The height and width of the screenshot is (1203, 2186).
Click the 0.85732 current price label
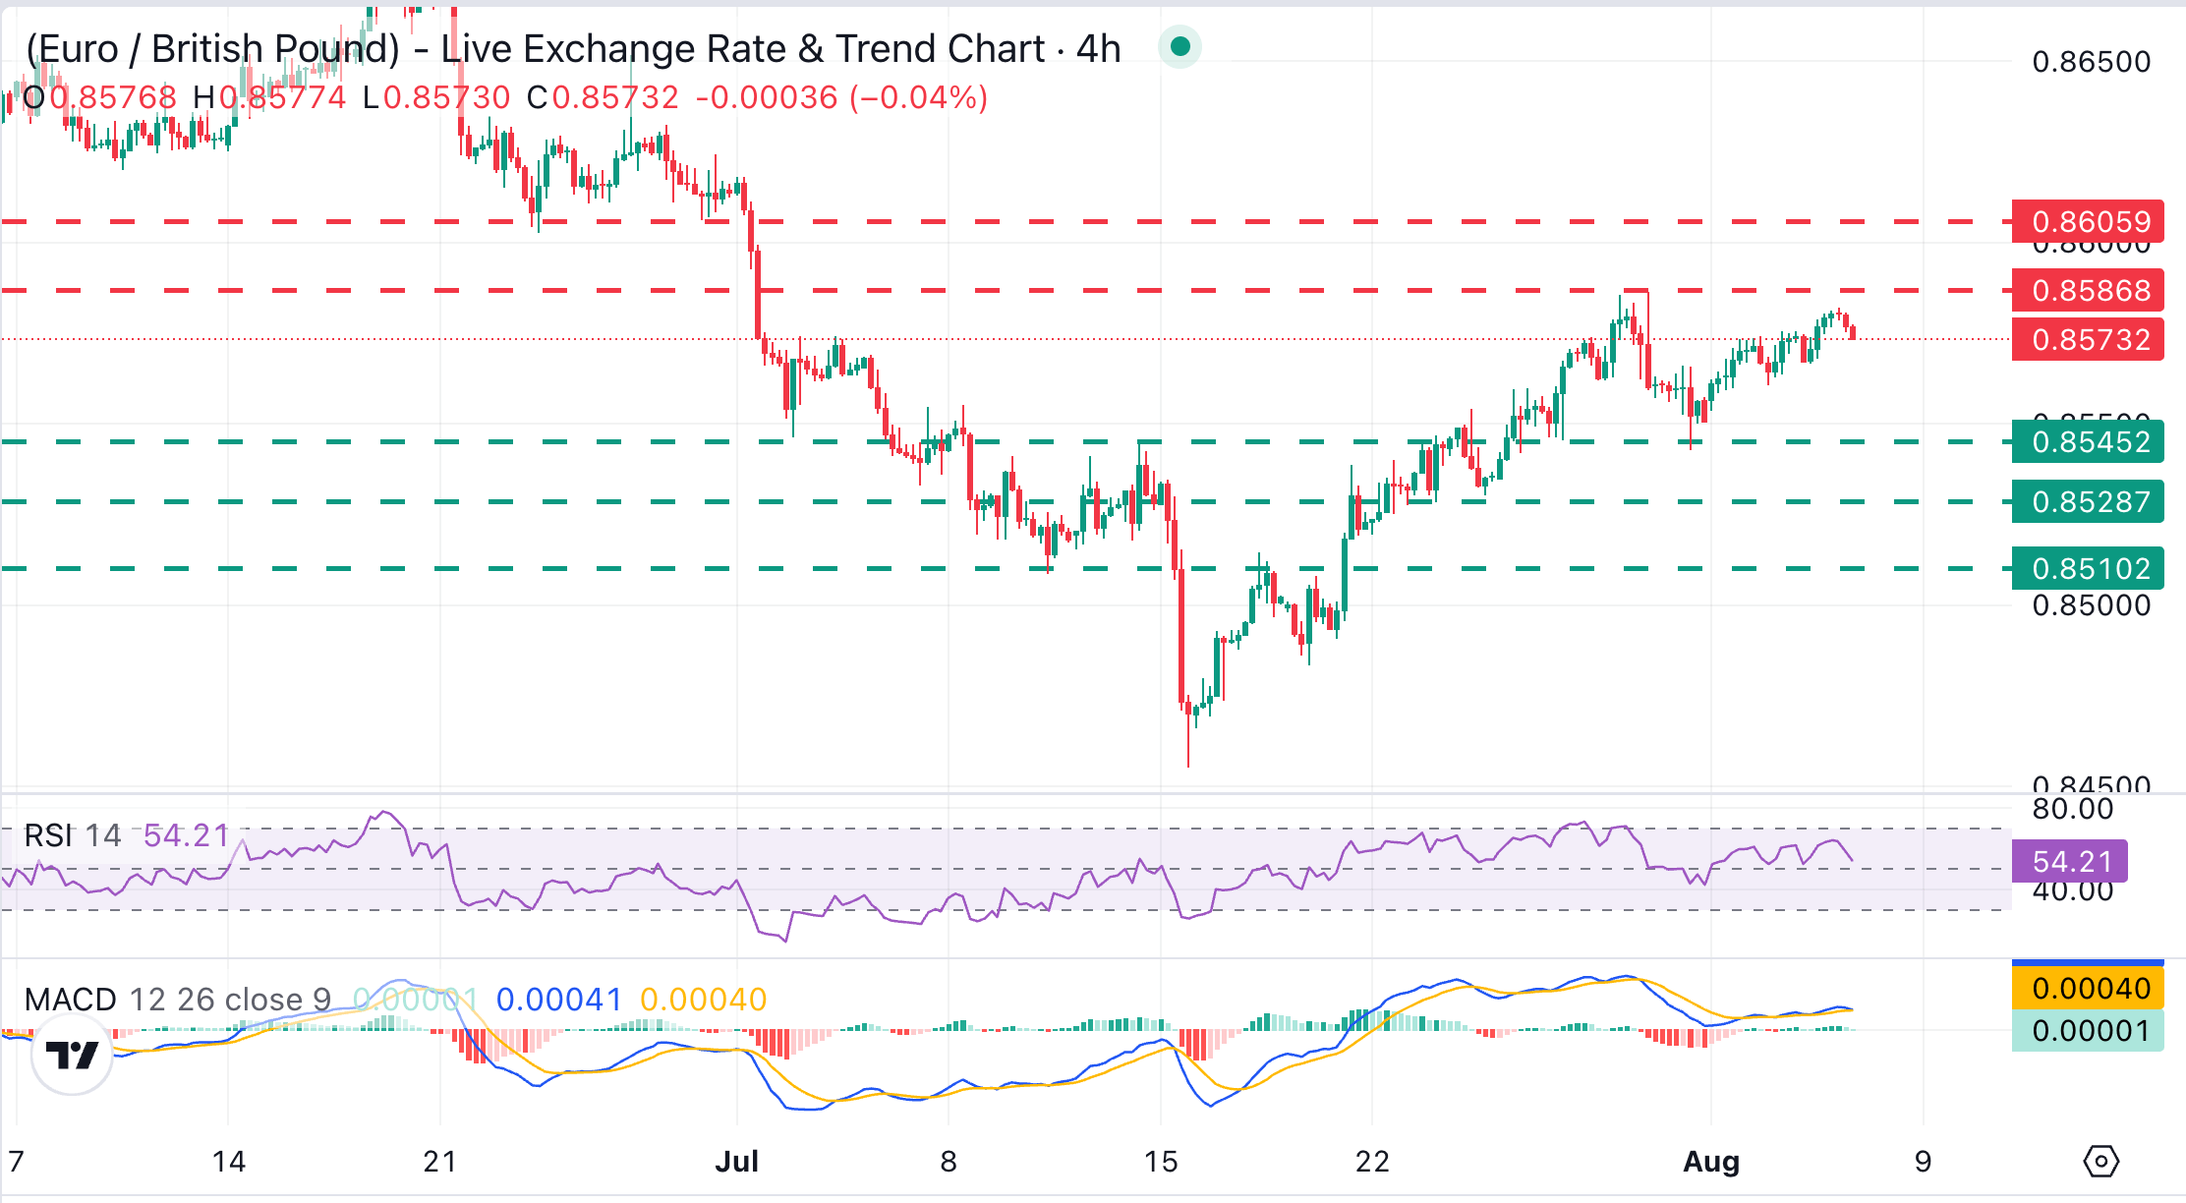2088,339
